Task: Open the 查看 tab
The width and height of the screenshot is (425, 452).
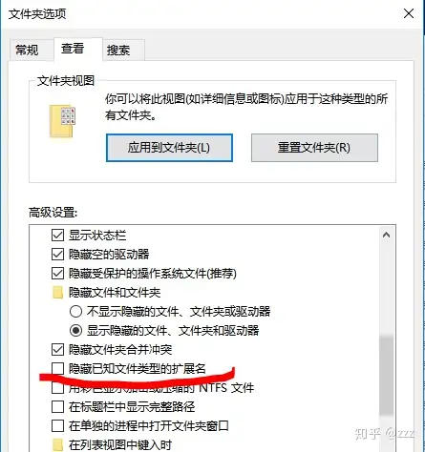Action: click(x=73, y=49)
